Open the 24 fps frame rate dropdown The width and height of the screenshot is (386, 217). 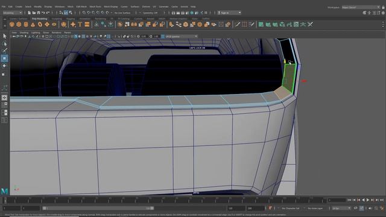pyautogui.click(x=341, y=209)
